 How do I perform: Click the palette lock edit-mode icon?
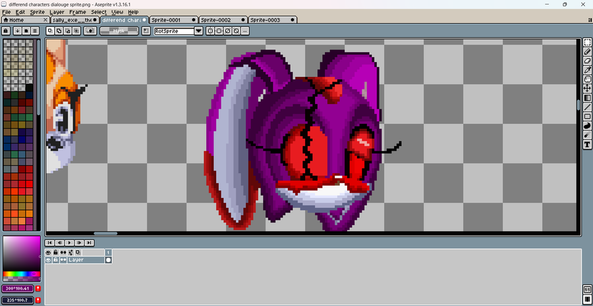coord(6,31)
